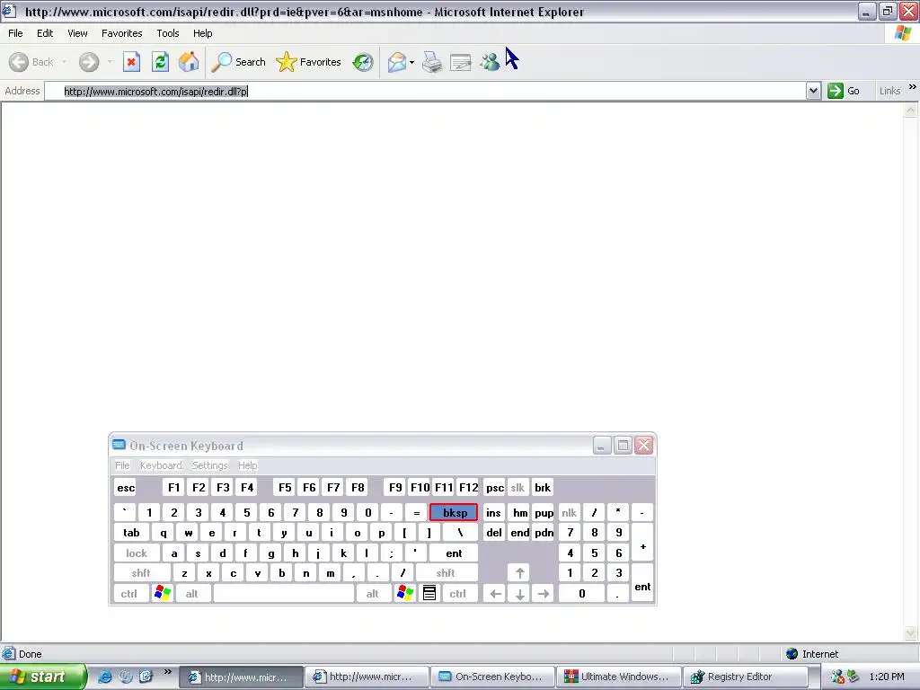Click the Forward navigation arrow icon
920x690 pixels.
(x=89, y=62)
